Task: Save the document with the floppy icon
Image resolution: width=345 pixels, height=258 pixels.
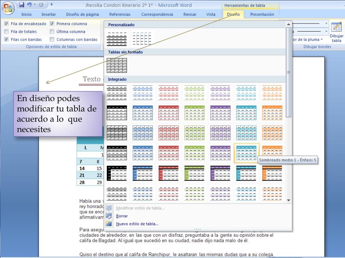Action: (x=21, y=5)
